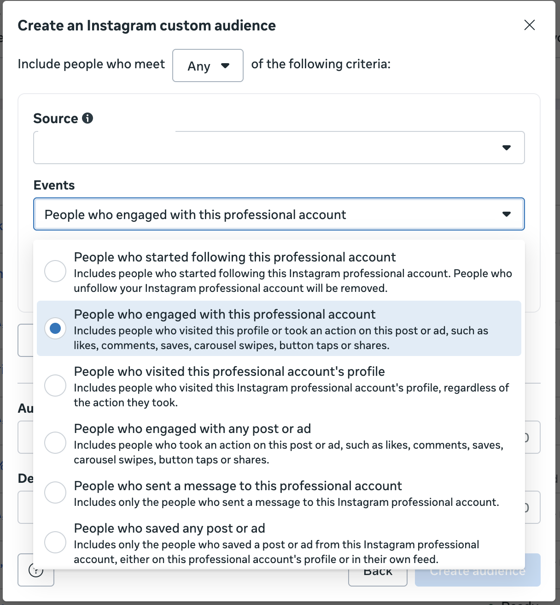This screenshot has width=560, height=605.
Task: Collapse the Events dropdown showing selected event
Action: pos(267,214)
